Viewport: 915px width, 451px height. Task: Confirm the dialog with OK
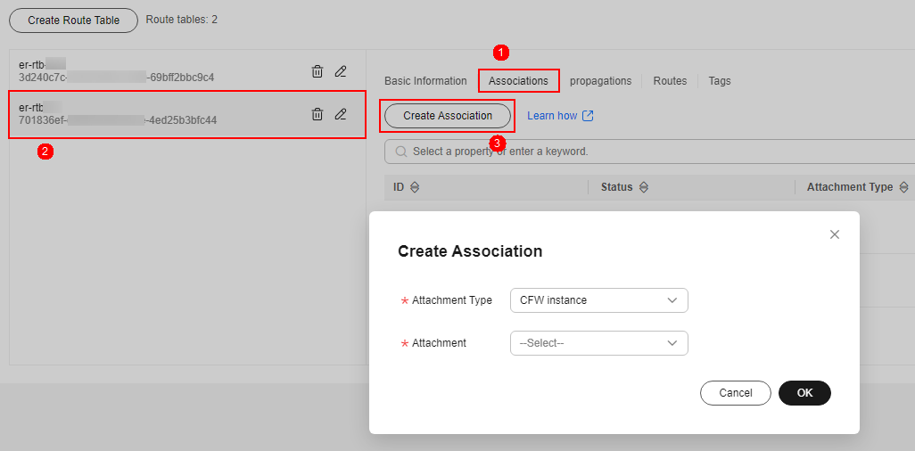(804, 393)
